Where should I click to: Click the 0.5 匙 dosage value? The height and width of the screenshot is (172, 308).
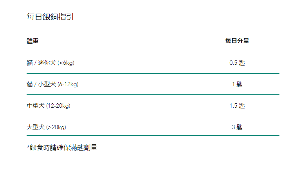point(237,63)
